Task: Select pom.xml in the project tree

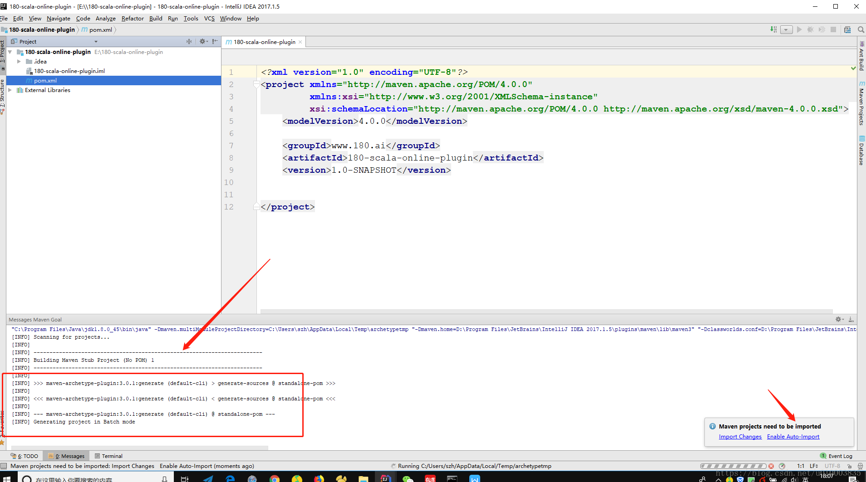Action: [113, 80]
